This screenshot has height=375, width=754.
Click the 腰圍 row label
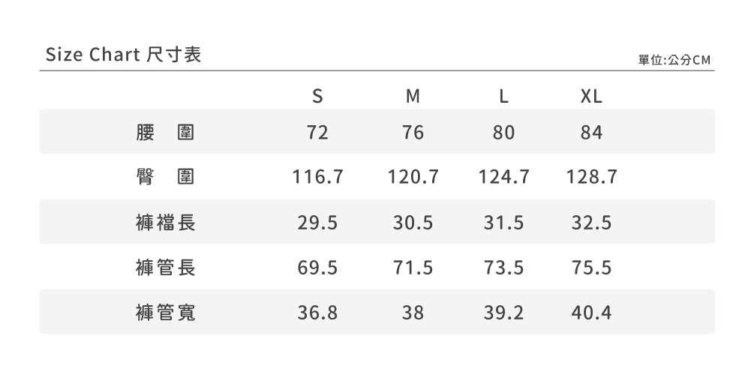point(166,133)
